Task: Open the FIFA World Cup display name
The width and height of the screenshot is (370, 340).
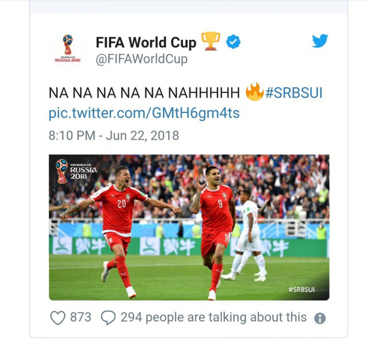Action: point(146,43)
